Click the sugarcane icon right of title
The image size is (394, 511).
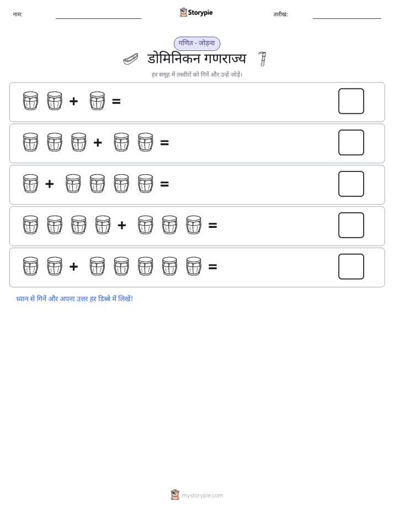pyautogui.click(x=262, y=59)
